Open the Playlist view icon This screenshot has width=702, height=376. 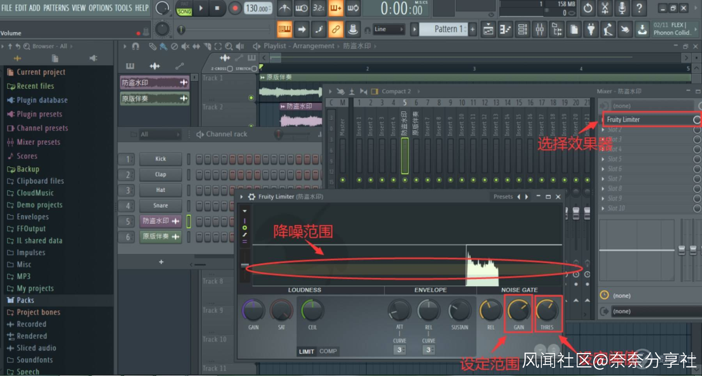[488, 29]
